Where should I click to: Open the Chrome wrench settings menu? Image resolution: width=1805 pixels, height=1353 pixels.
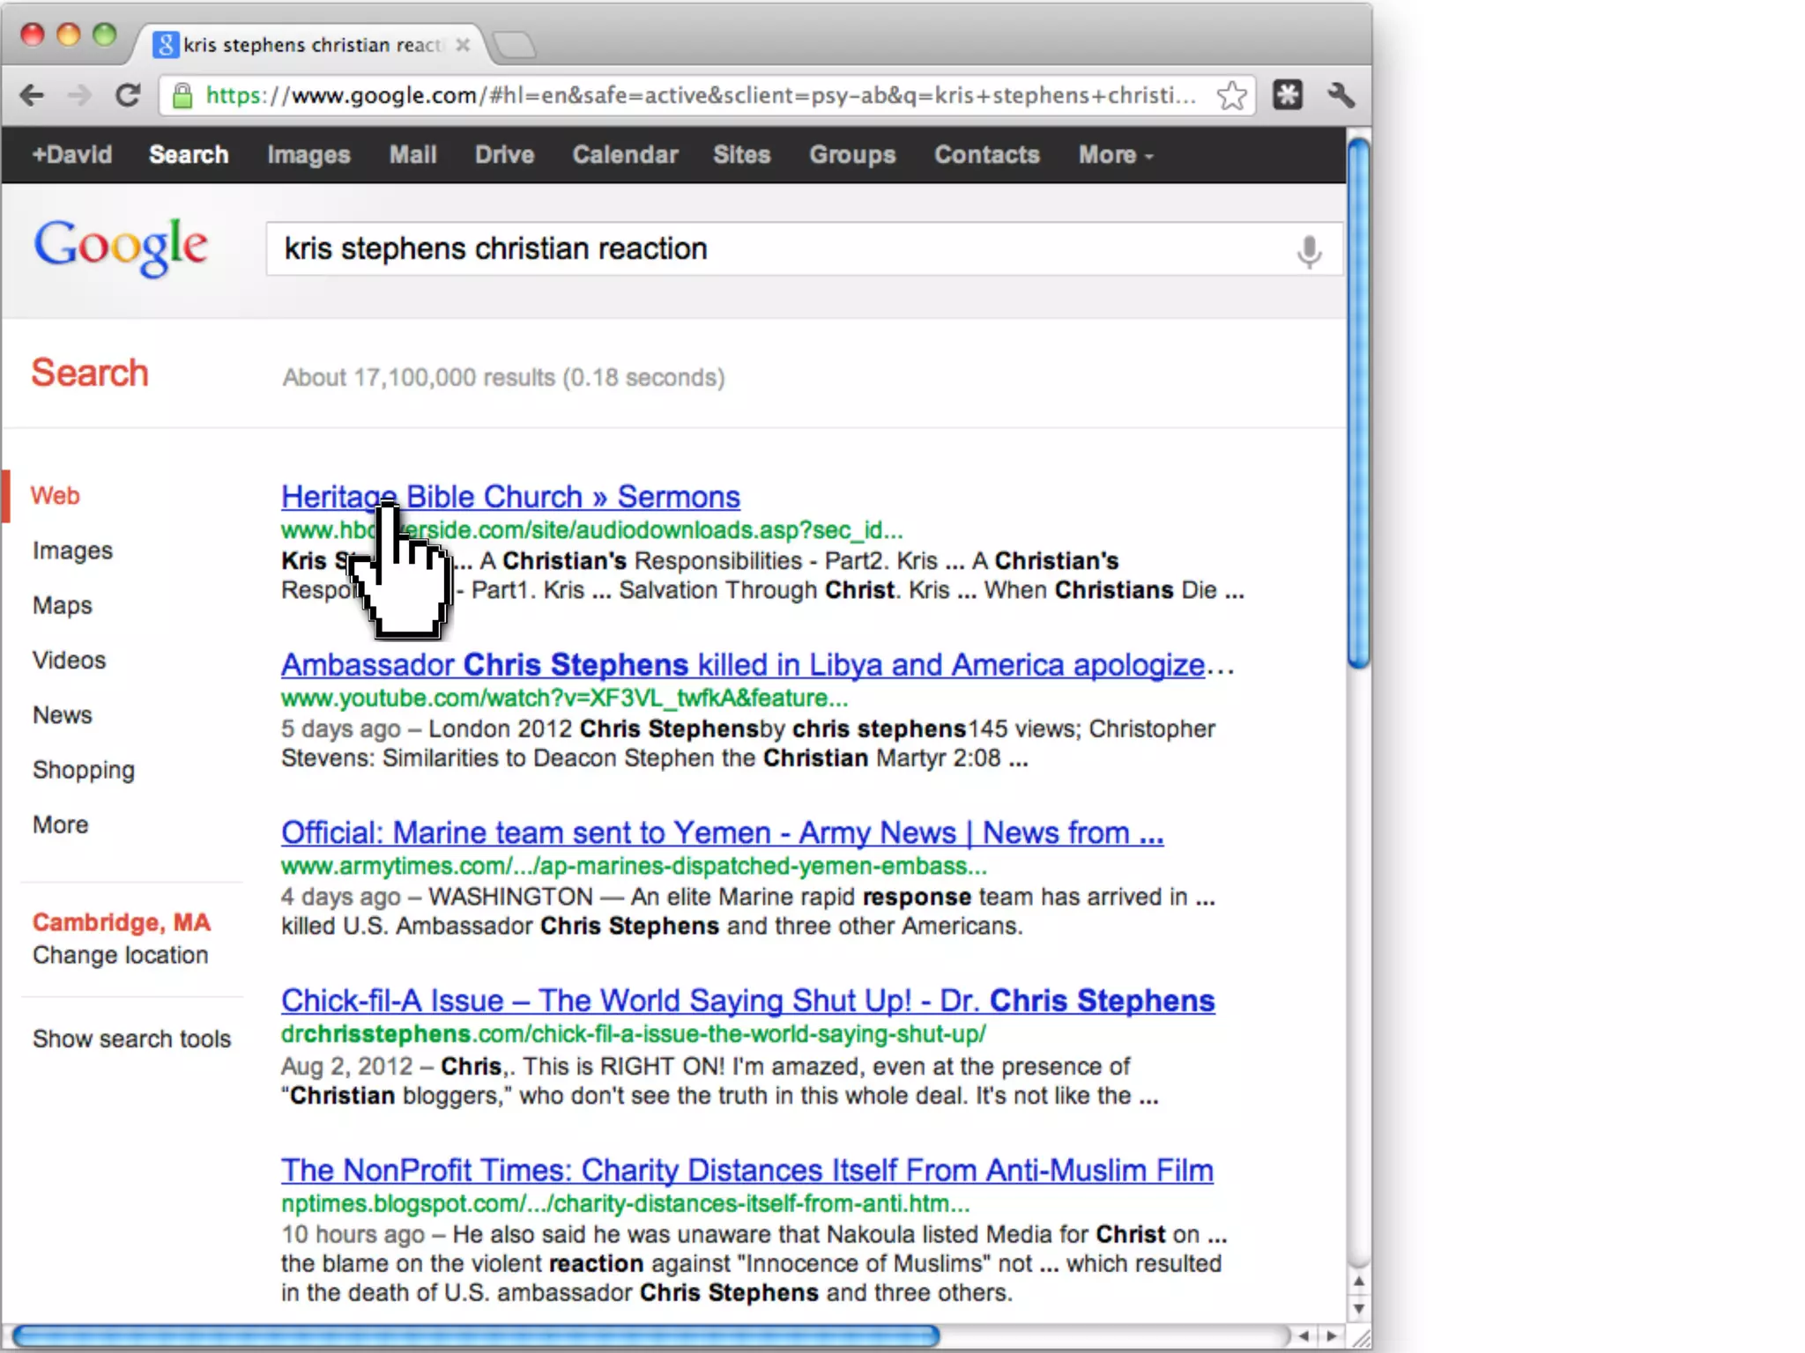[x=1341, y=95]
